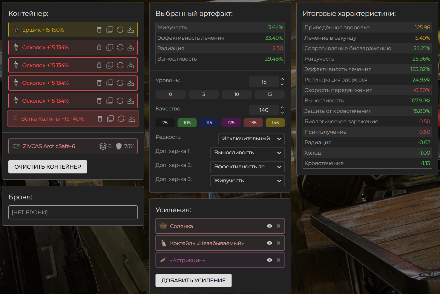
Task: Delete the Ветка Калины +15 140% artifact
Action: [100, 118]
